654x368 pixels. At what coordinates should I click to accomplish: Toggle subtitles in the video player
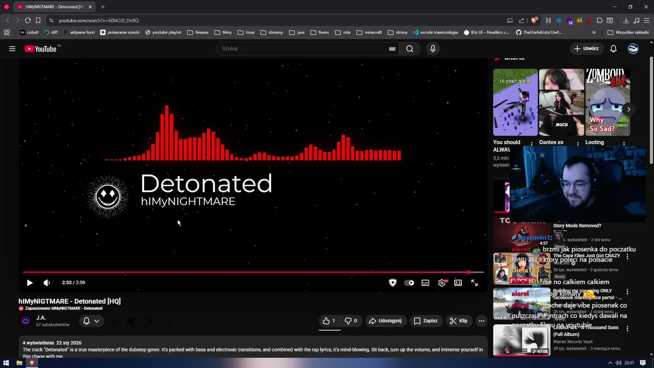425,283
